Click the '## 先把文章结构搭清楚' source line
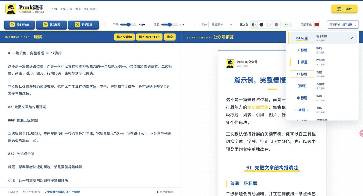This screenshot has height=196, width=363. pyautogui.click(x=27, y=107)
